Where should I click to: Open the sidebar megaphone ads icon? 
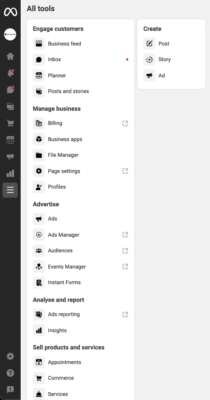point(10,156)
